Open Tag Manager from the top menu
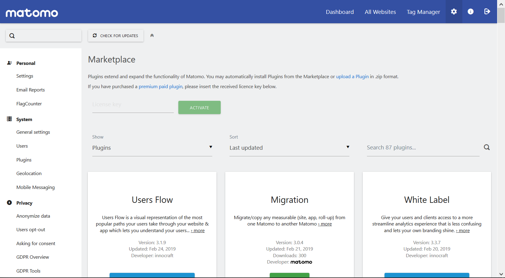Image resolution: width=505 pixels, height=278 pixels. pyautogui.click(x=423, y=12)
